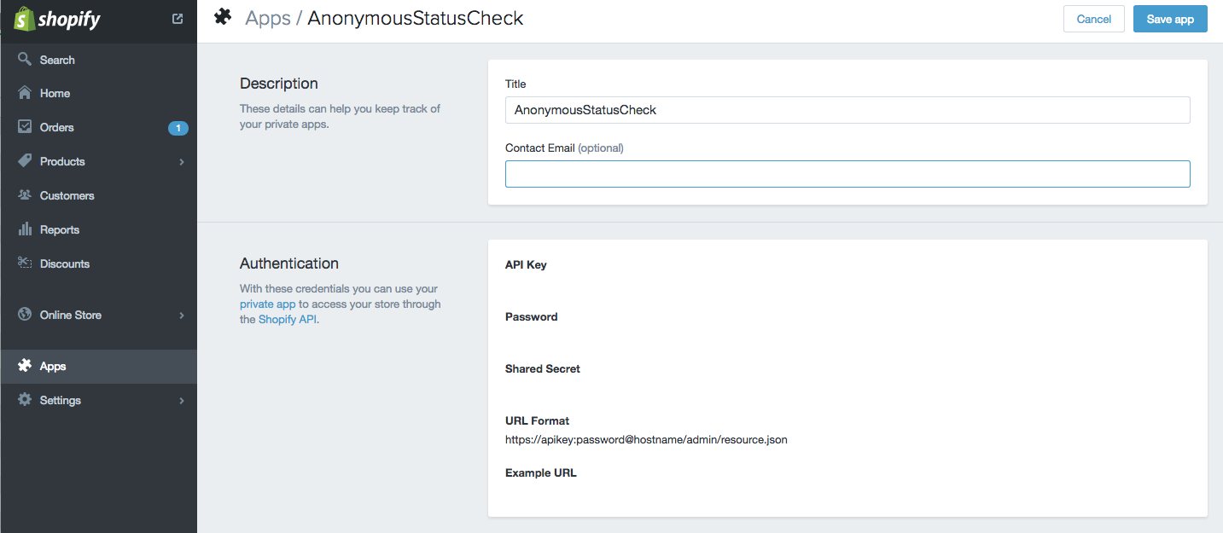Open the Customers section
This screenshot has height=533, width=1223.
point(98,195)
